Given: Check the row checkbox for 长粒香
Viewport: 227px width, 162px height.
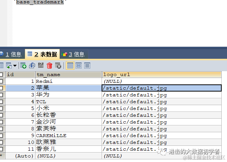Looking at the screenshot, I should 2,115.
